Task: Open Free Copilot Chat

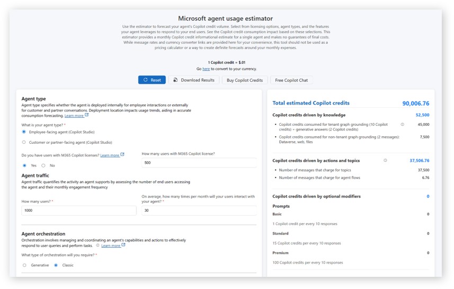Action: [x=291, y=80]
